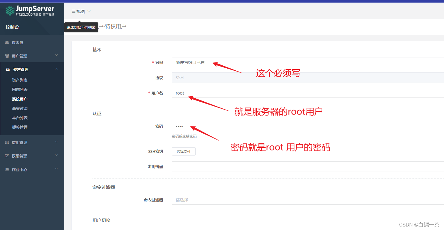The height and width of the screenshot is (230, 444).
Task: Click the SSH密钥 field label
Action: [155, 151]
